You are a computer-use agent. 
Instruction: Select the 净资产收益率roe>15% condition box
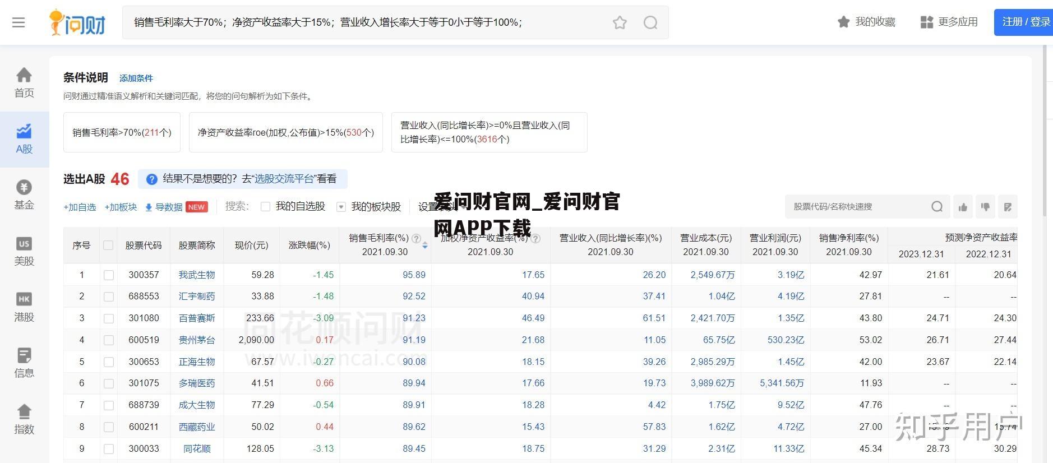286,132
